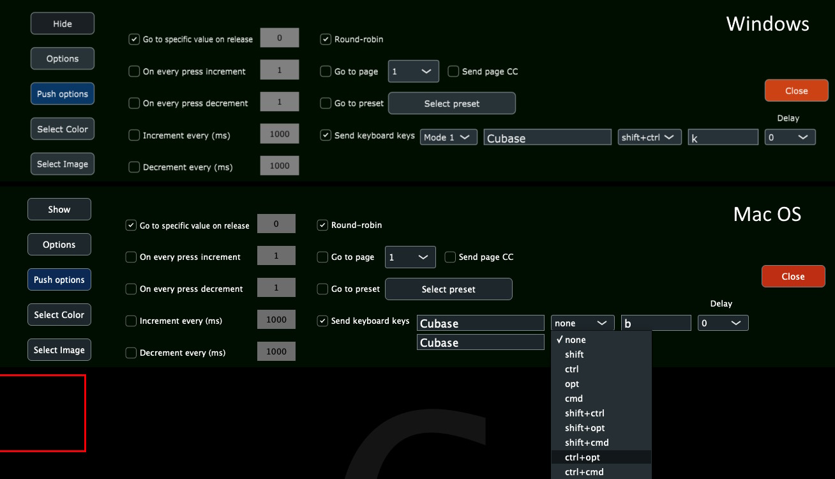Image resolution: width=835 pixels, height=479 pixels.
Task: Enable Mac OS On every press decrement
Action: (x=131, y=289)
